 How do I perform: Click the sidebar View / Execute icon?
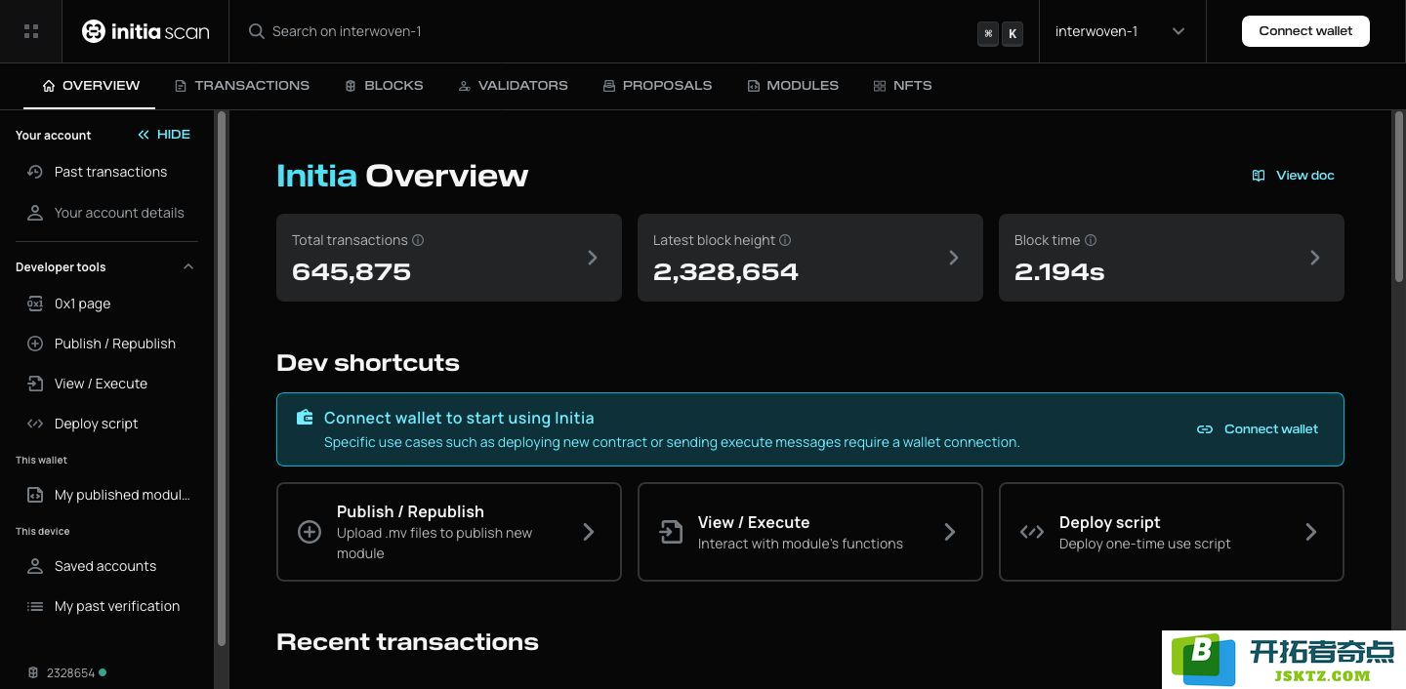pos(35,384)
